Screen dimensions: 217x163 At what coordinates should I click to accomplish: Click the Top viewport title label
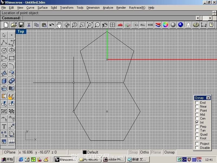(21, 32)
